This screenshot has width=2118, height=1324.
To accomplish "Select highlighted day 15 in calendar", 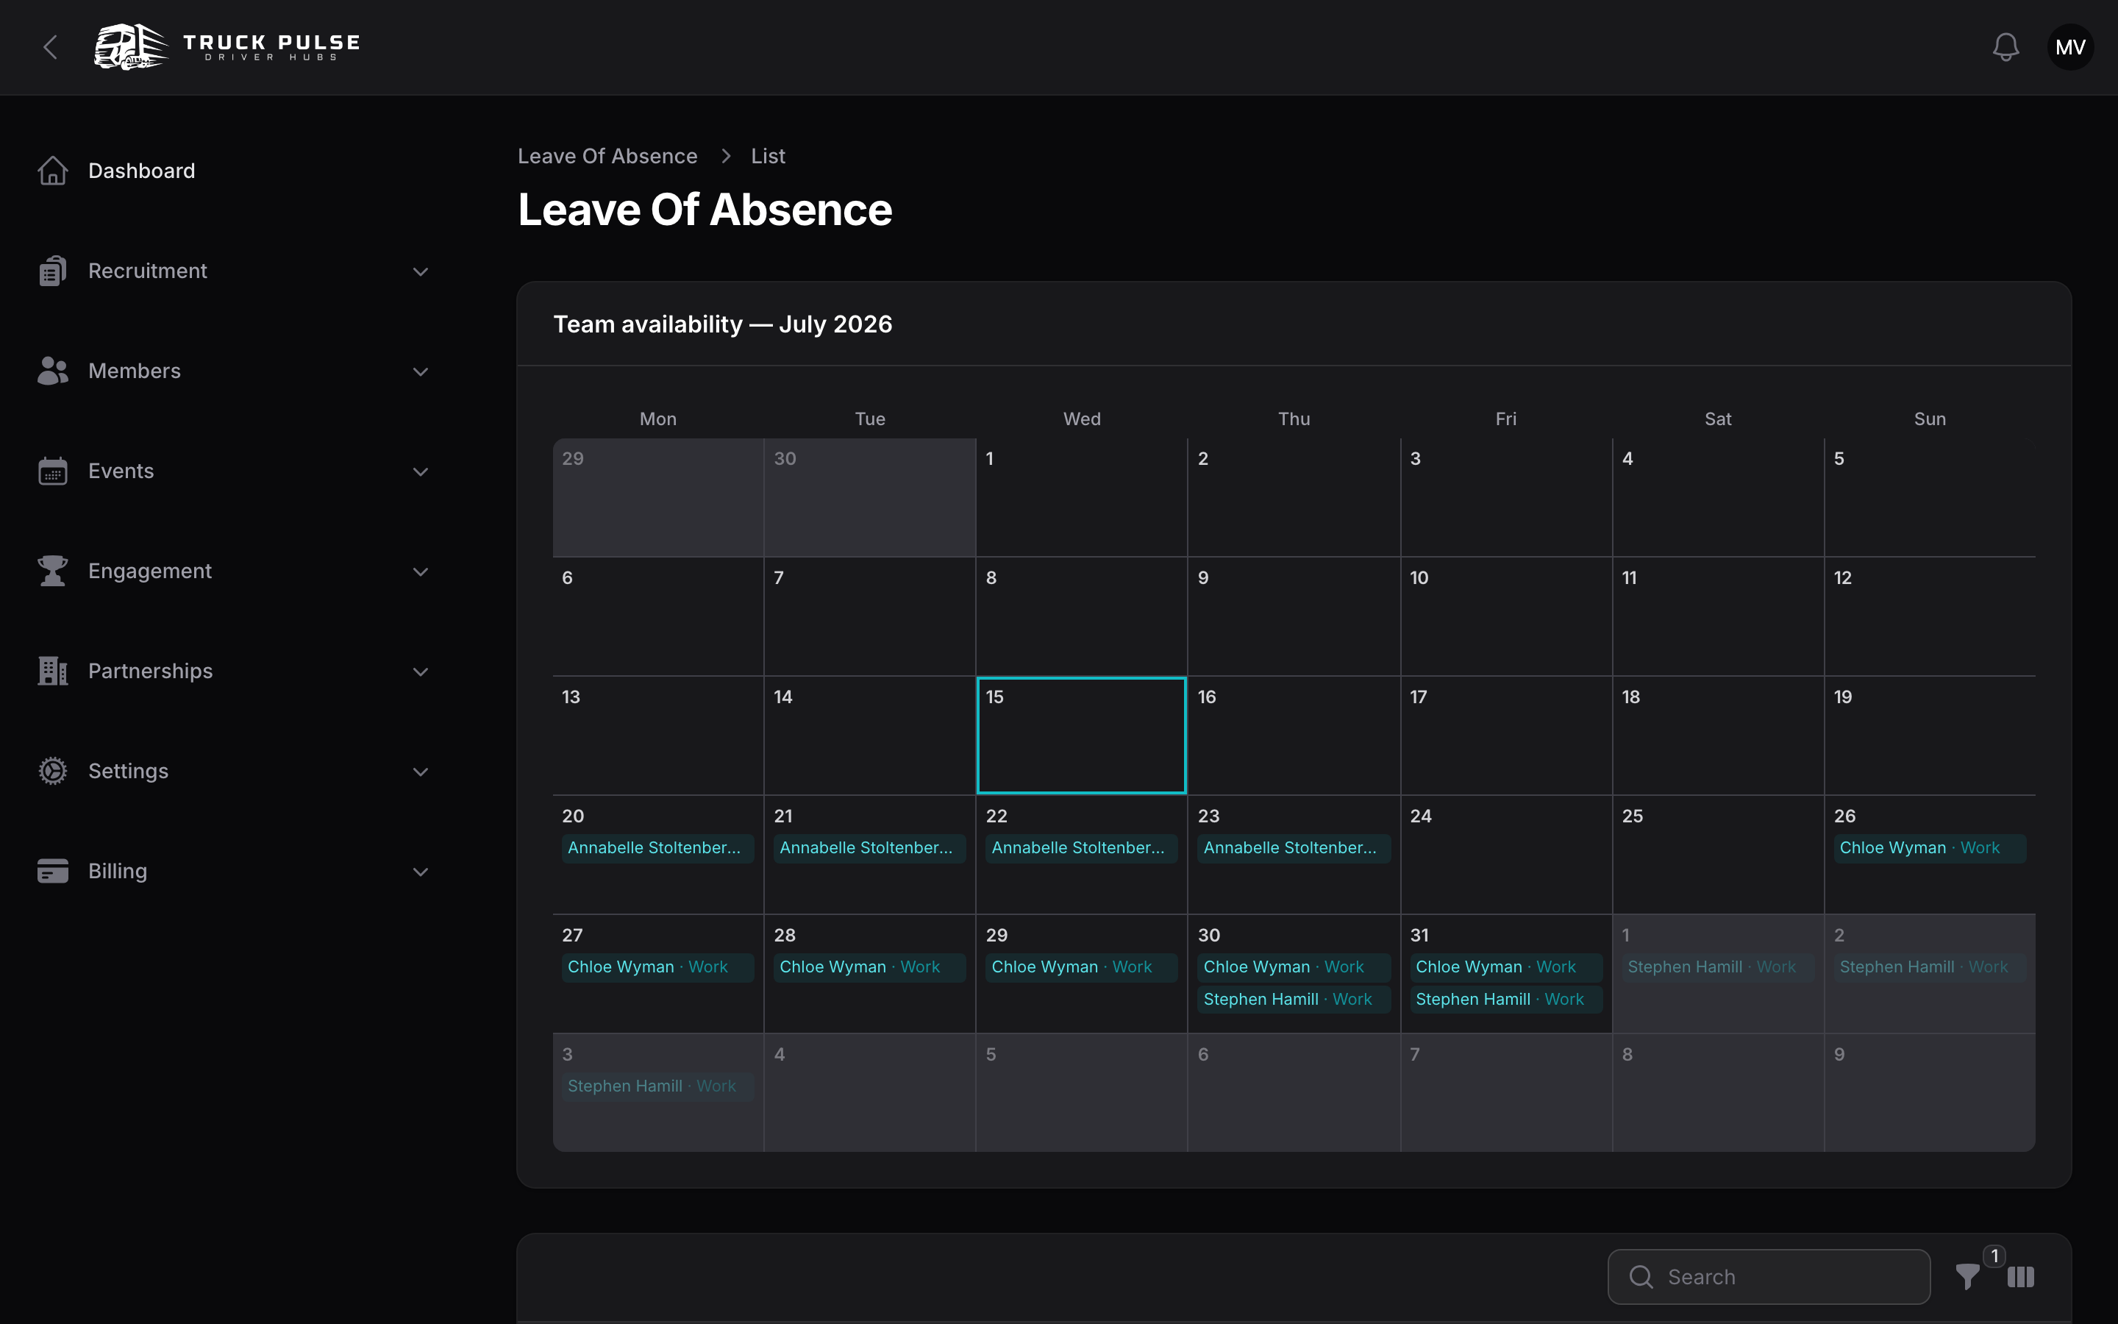I will [1081, 736].
